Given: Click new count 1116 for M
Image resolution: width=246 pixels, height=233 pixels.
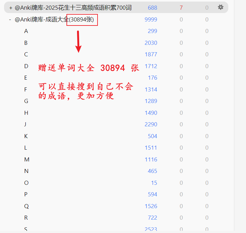Looking at the screenshot, I should [151, 160].
